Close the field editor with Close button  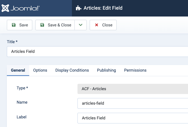coord(103,25)
